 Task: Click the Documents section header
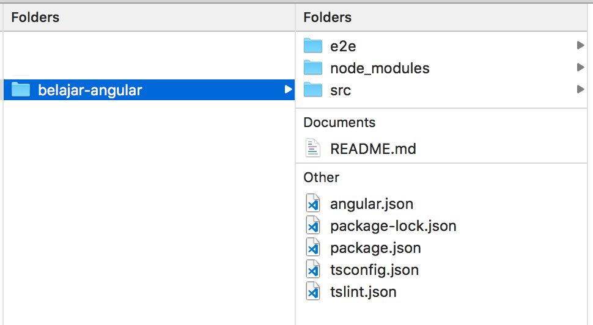pyautogui.click(x=339, y=122)
